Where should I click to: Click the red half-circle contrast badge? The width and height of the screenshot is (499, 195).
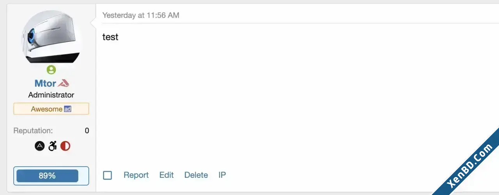[x=65, y=146]
